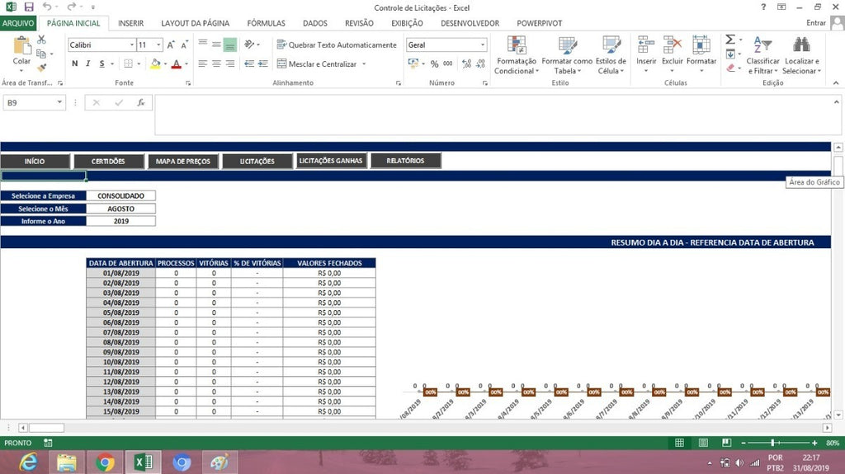Go to the RELATÓRIOS sheet button

405,161
